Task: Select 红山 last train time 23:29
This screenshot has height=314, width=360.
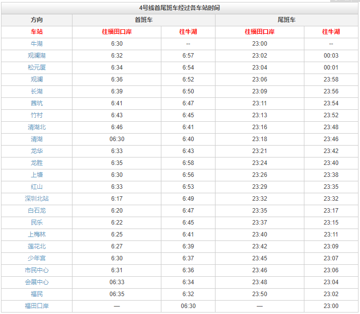Action: tap(260, 187)
